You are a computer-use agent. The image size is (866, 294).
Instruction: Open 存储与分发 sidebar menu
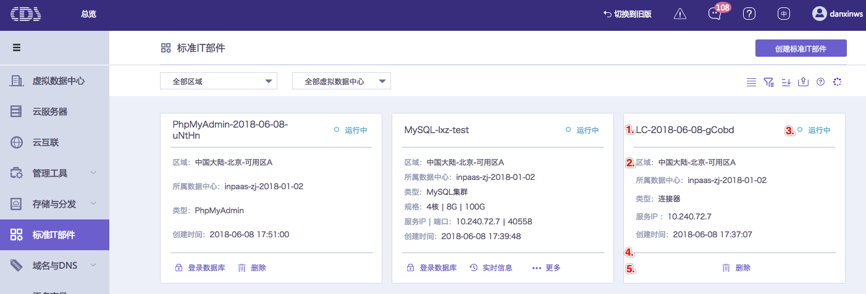point(54,204)
